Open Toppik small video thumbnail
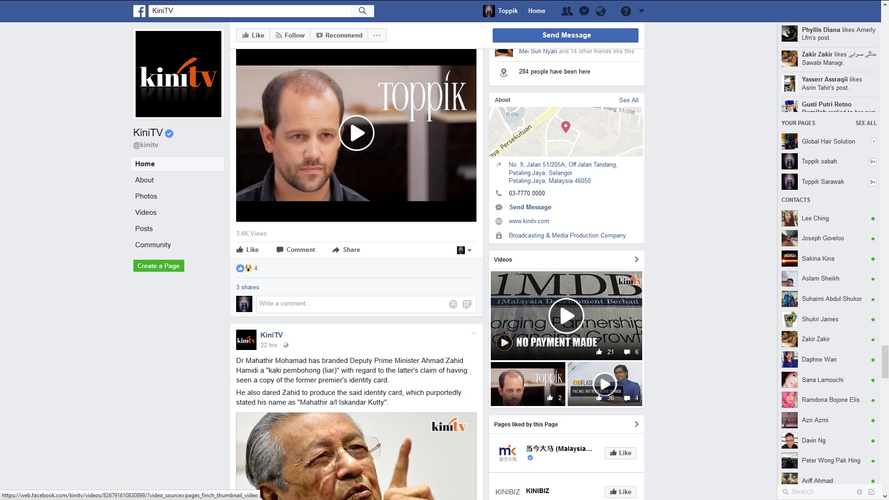 [528, 384]
